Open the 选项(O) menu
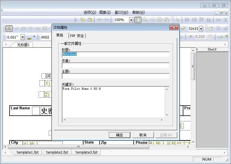The image size is (231, 164). 90,12
